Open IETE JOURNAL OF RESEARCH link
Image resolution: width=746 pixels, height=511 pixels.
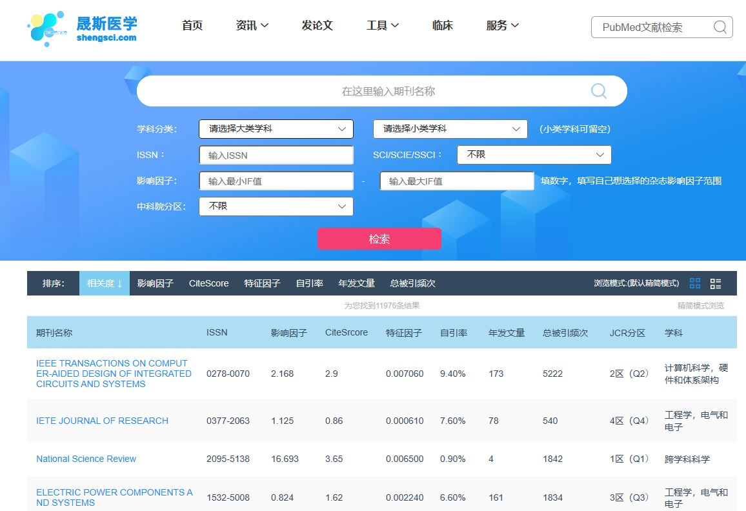click(103, 421)
